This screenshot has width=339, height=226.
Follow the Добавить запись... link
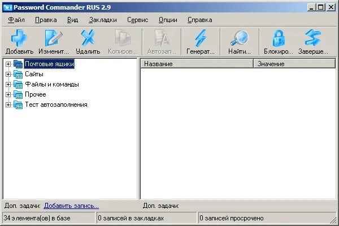tap(71, 206)
